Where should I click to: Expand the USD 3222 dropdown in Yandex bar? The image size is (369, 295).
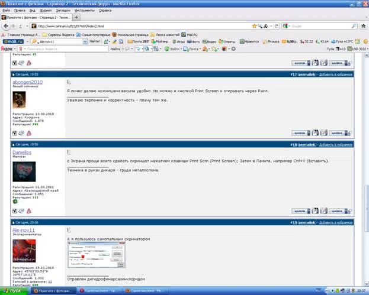click(x=368, y=49)
